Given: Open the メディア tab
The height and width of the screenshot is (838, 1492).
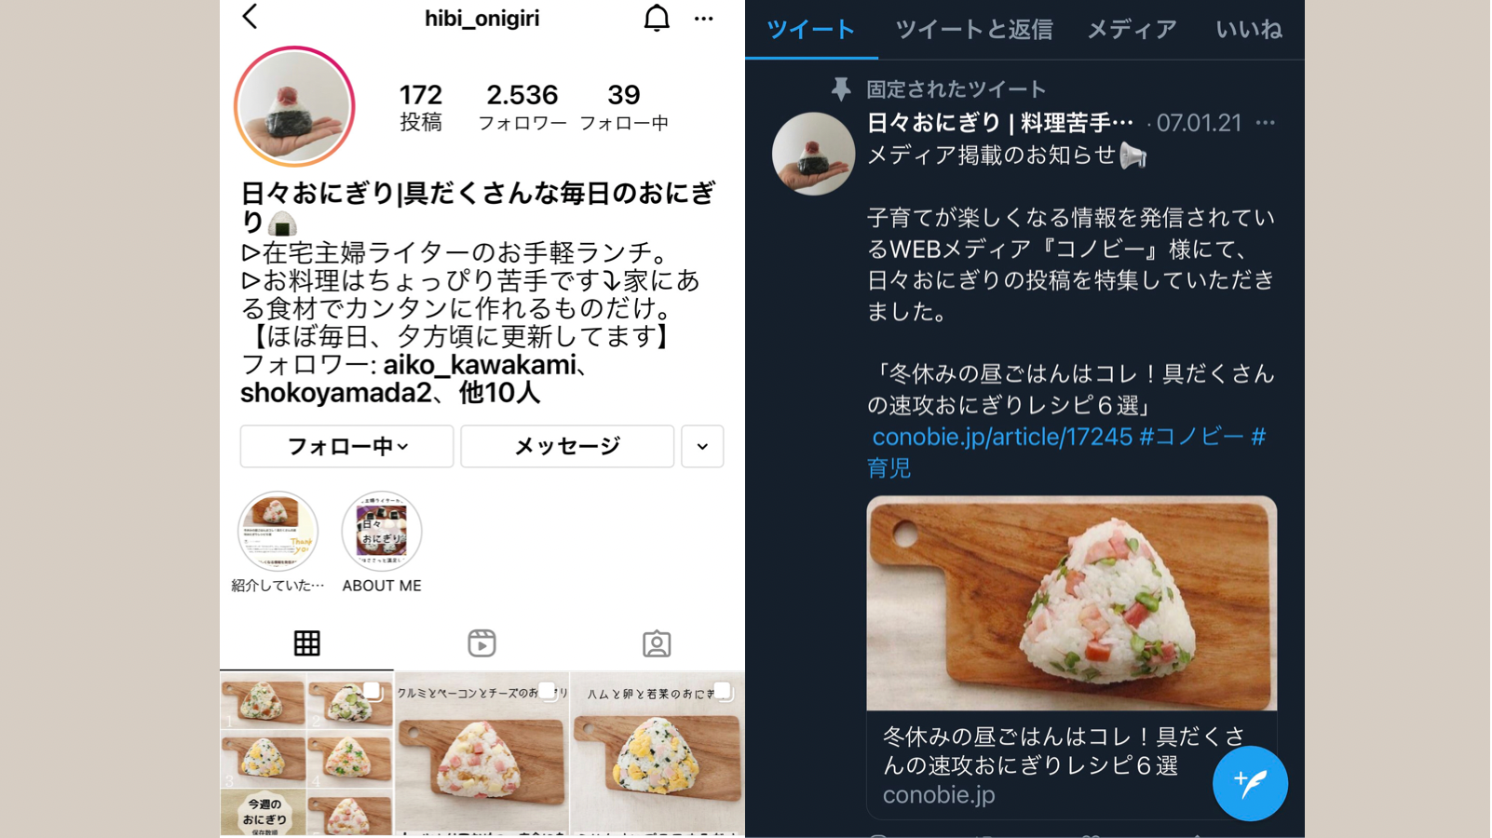Looking at the screenshot, I should point(1132,30).
